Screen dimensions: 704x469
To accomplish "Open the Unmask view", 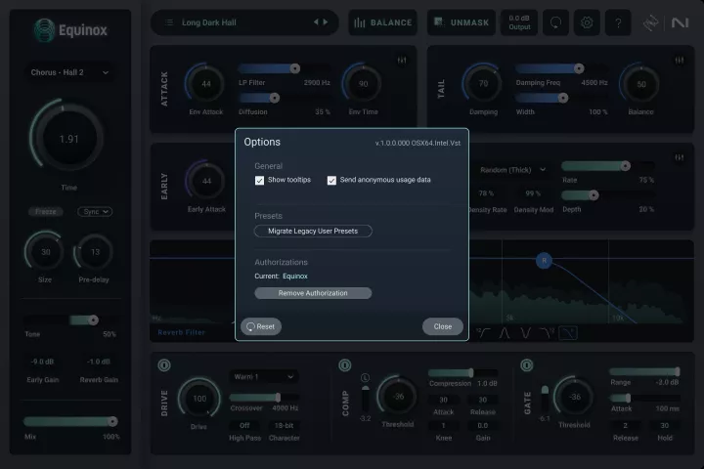I will (462, 22).
